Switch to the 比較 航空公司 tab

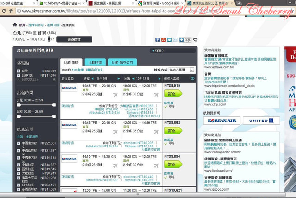click(x=122, y=62)
